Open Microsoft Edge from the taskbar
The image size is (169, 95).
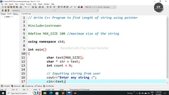pos(51,93)
